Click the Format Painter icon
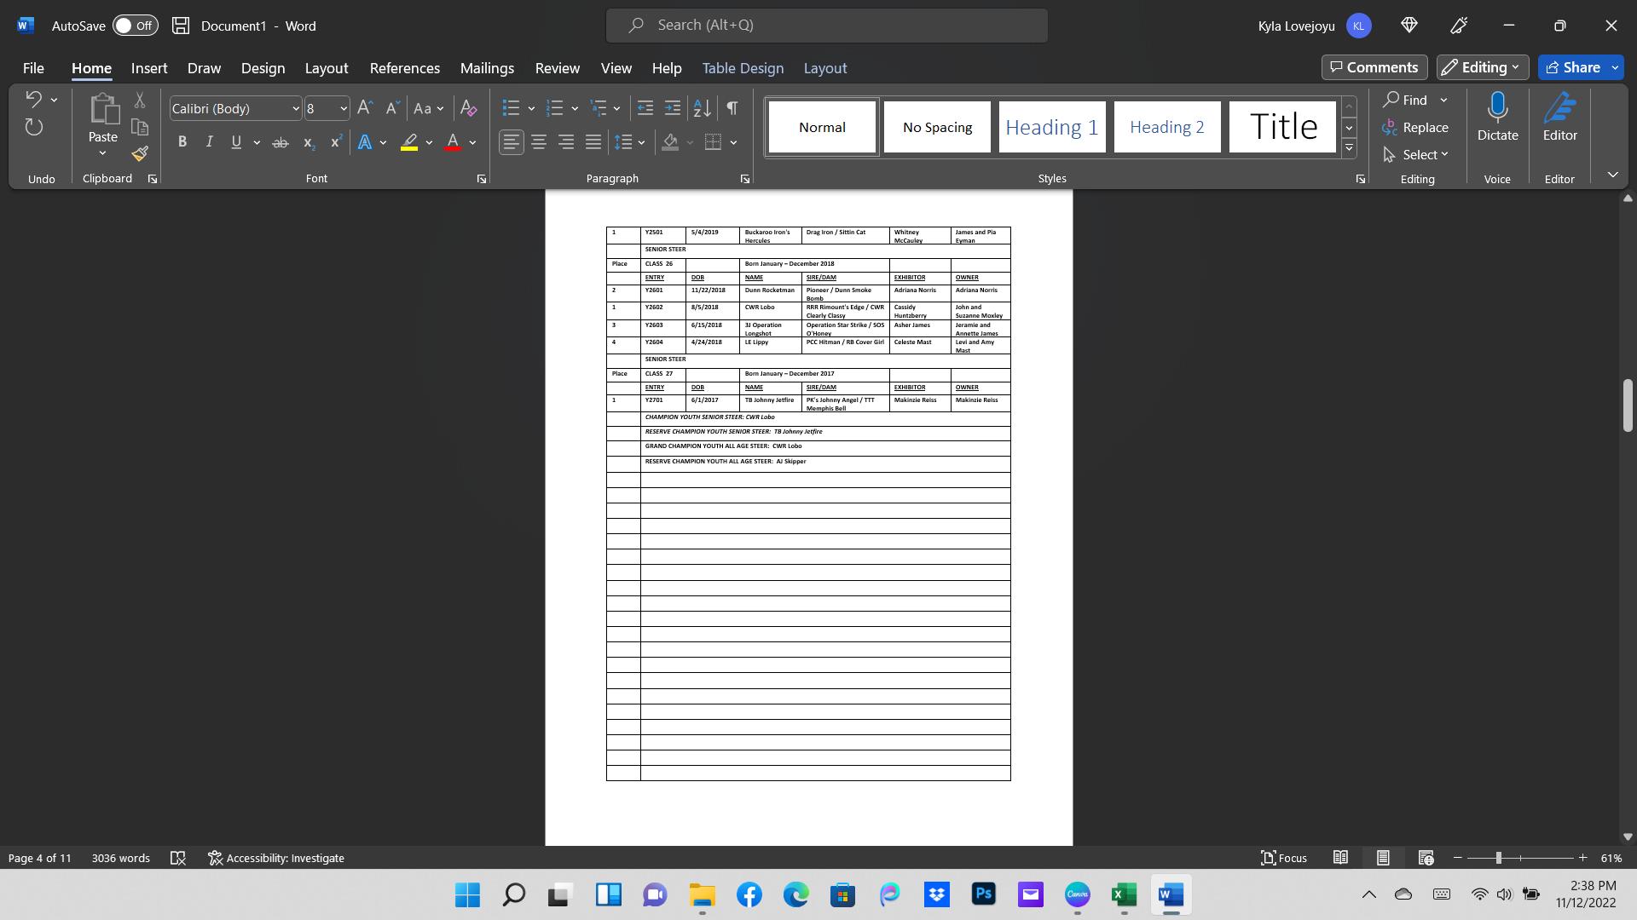This screenshot has height=920, width=1637. pos(140,154)
